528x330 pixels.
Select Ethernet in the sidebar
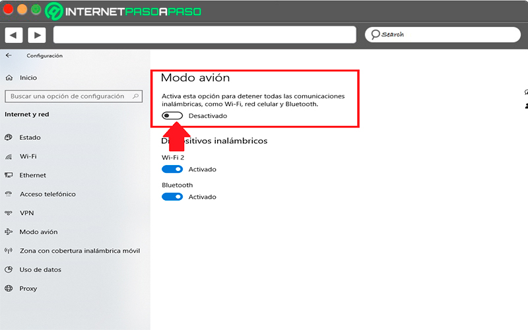click(32, 175)
